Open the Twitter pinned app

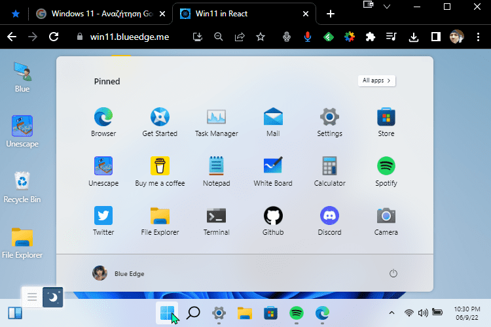103,220
